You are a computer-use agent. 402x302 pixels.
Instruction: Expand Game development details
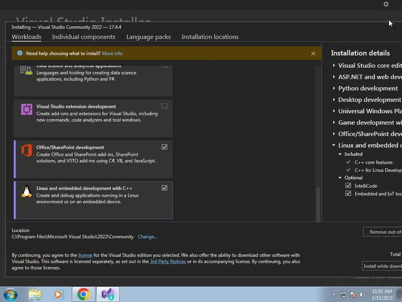point(334,123)
